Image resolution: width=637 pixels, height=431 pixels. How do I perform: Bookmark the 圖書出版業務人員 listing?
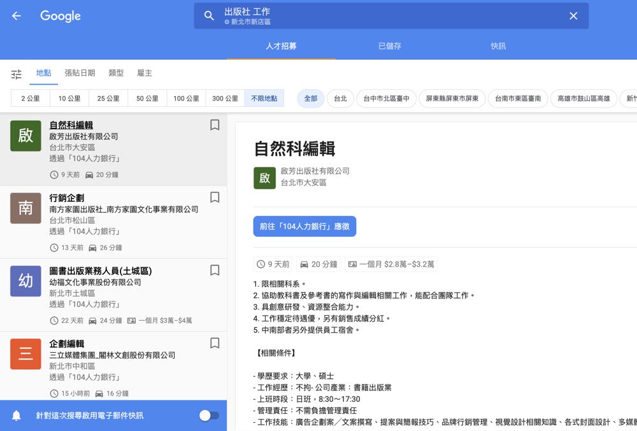215,270
